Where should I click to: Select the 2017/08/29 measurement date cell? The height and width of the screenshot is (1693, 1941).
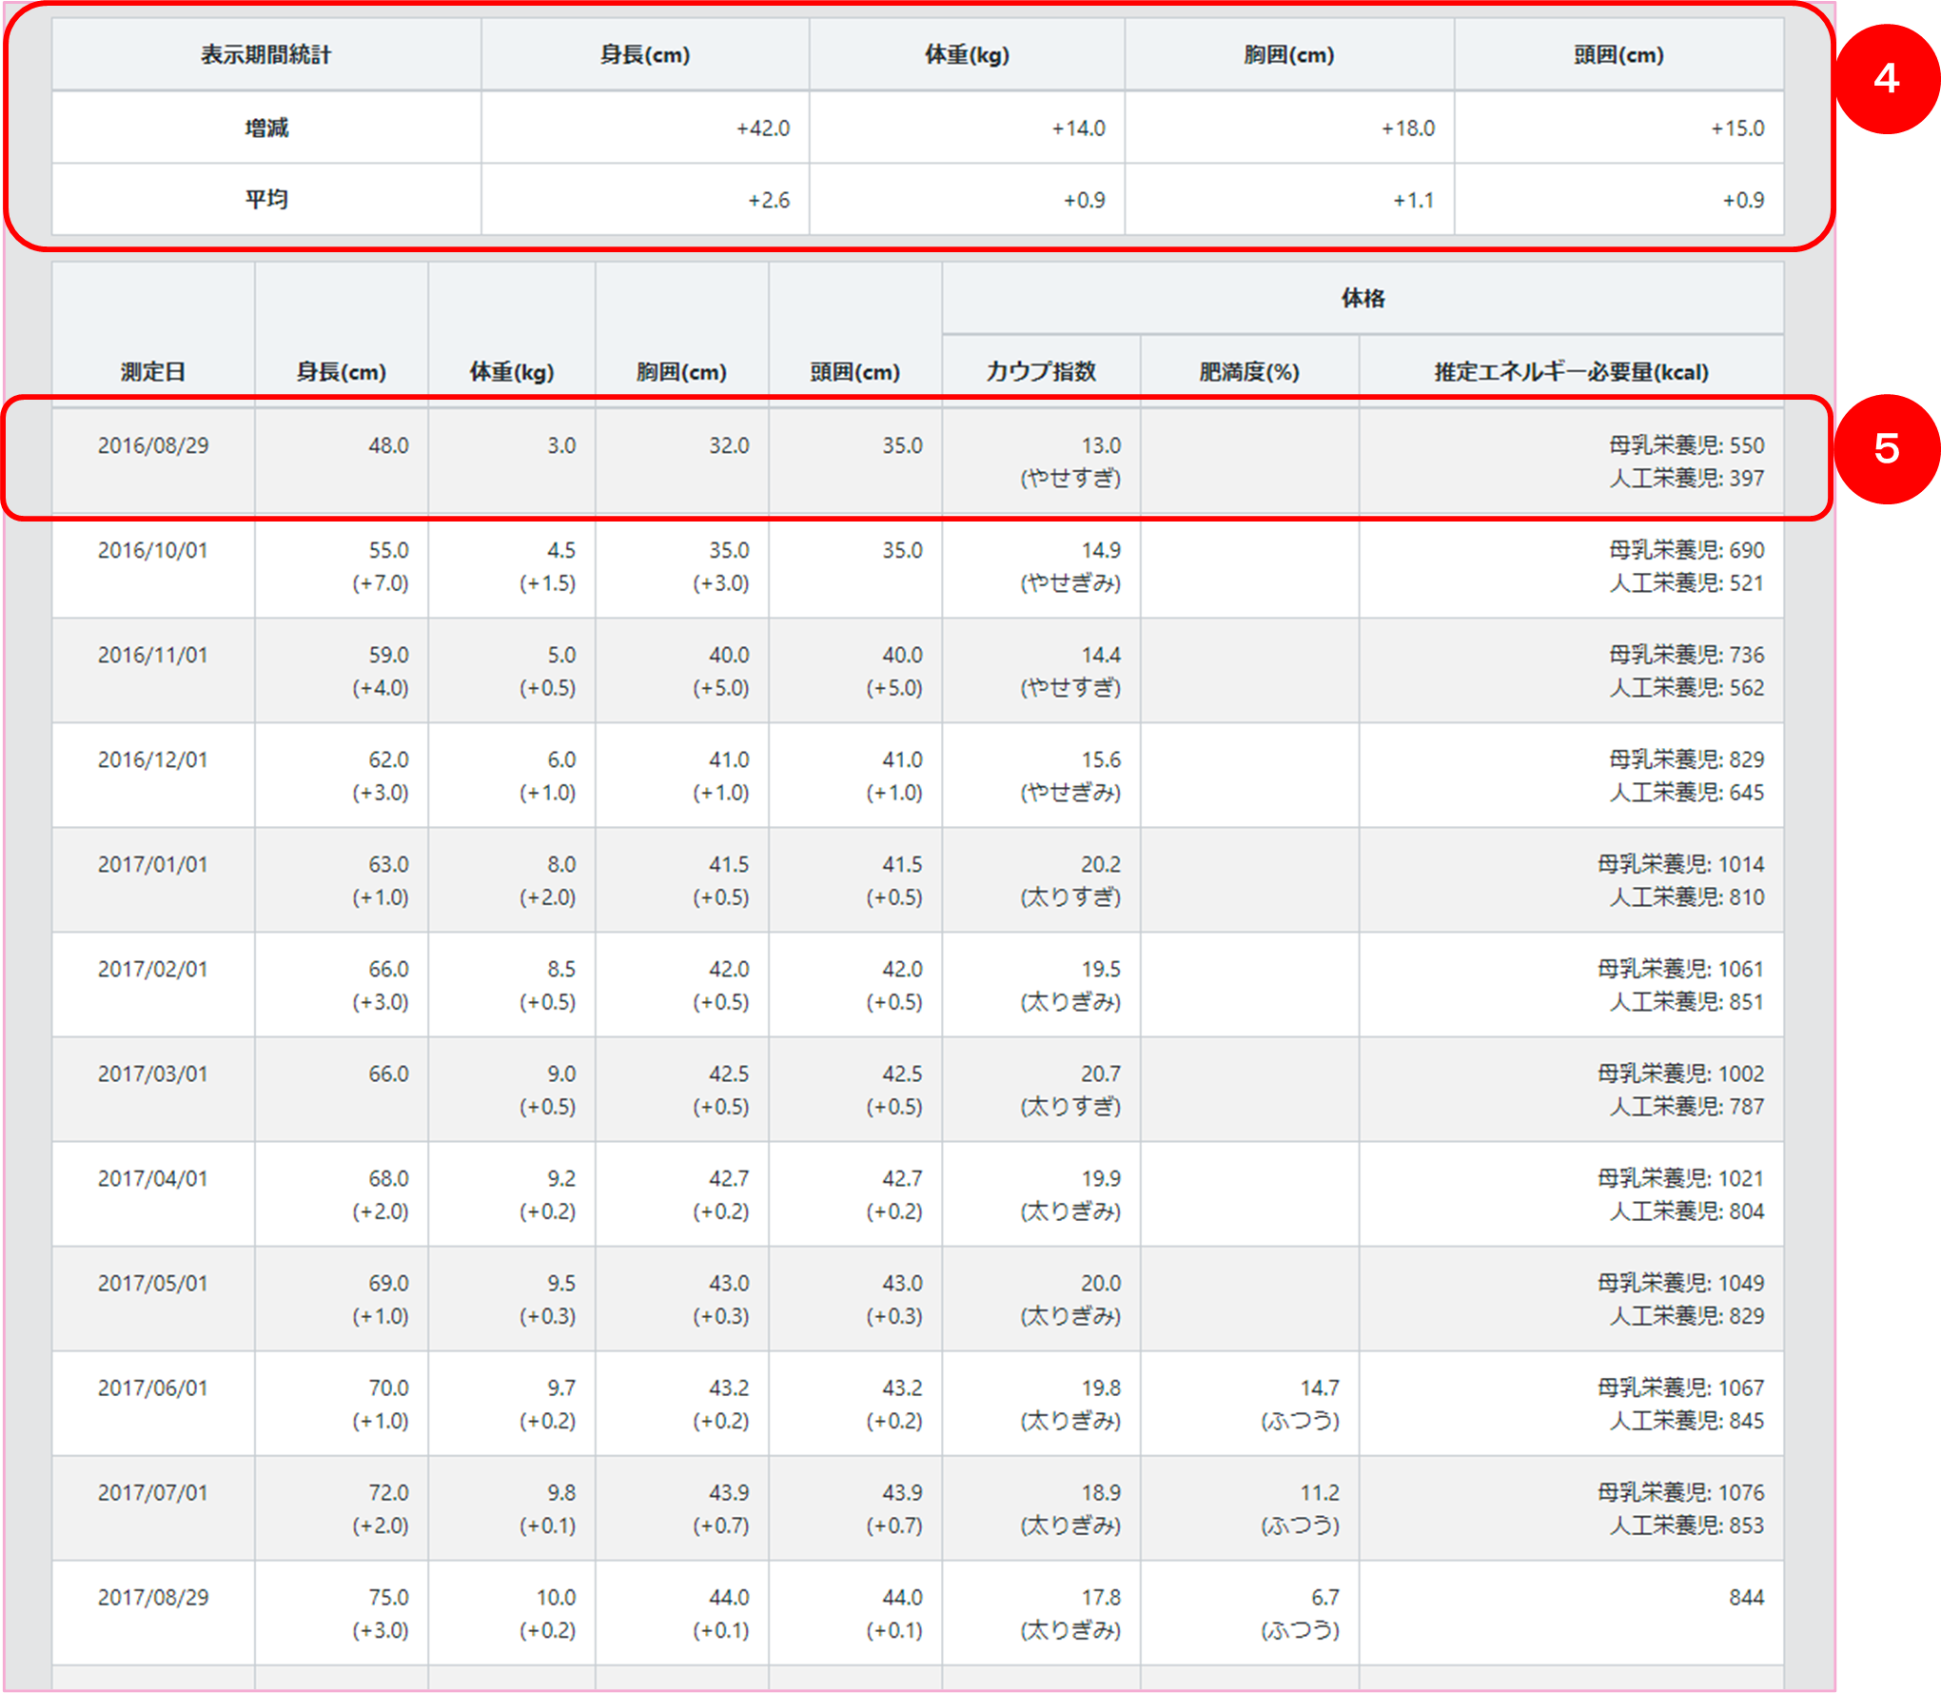coord(152,1597)
